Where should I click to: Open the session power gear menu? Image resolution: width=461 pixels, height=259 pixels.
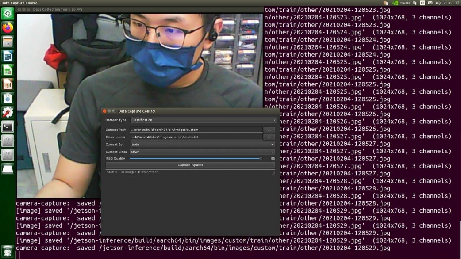tap(457, 3)
